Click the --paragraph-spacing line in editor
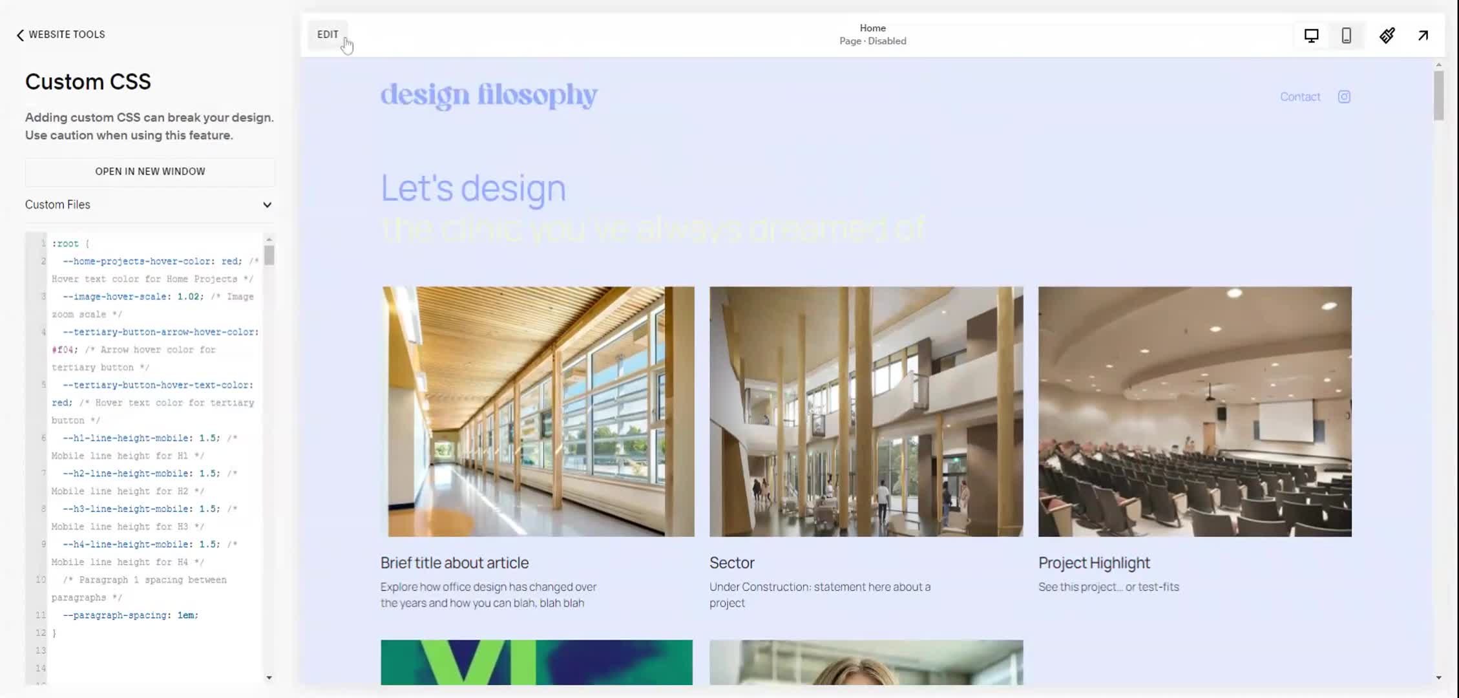The height and width of the screenshot is (698, 1459). [x=131, y=616]
